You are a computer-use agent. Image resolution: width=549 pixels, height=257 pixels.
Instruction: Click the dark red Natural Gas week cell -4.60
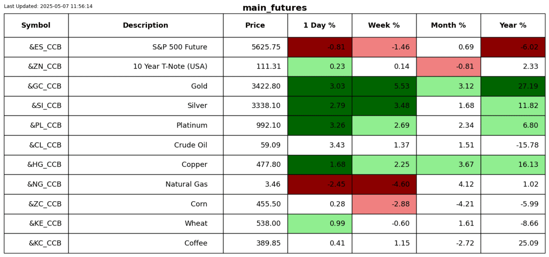(x=384, y=184)
